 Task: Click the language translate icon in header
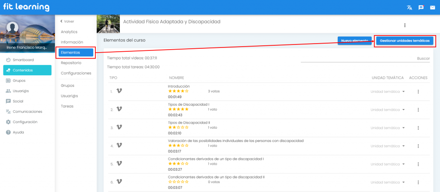409,7
